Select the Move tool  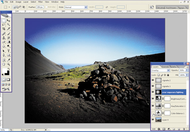click(x=8, y=21)
